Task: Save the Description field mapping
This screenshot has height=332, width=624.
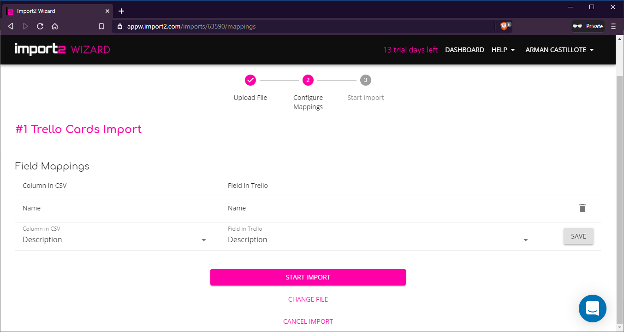Action: 578,236
